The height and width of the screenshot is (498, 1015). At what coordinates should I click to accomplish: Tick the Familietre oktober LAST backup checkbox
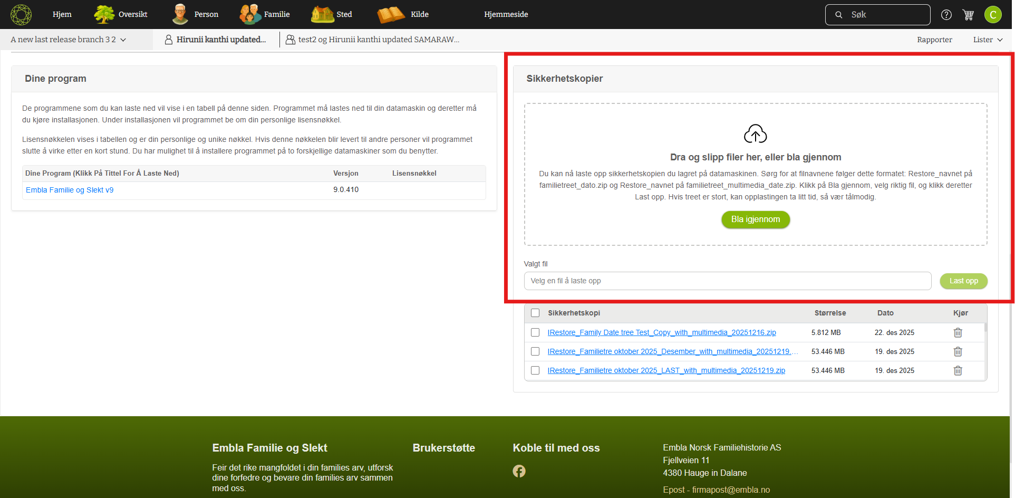pos(535,371)
